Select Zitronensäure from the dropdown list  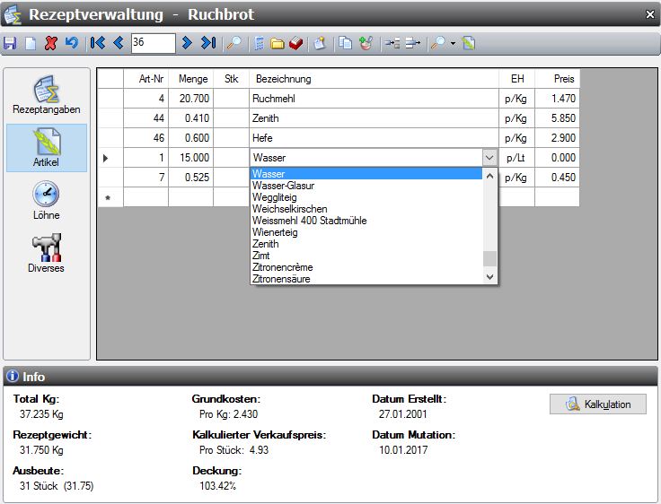[283, 279]
